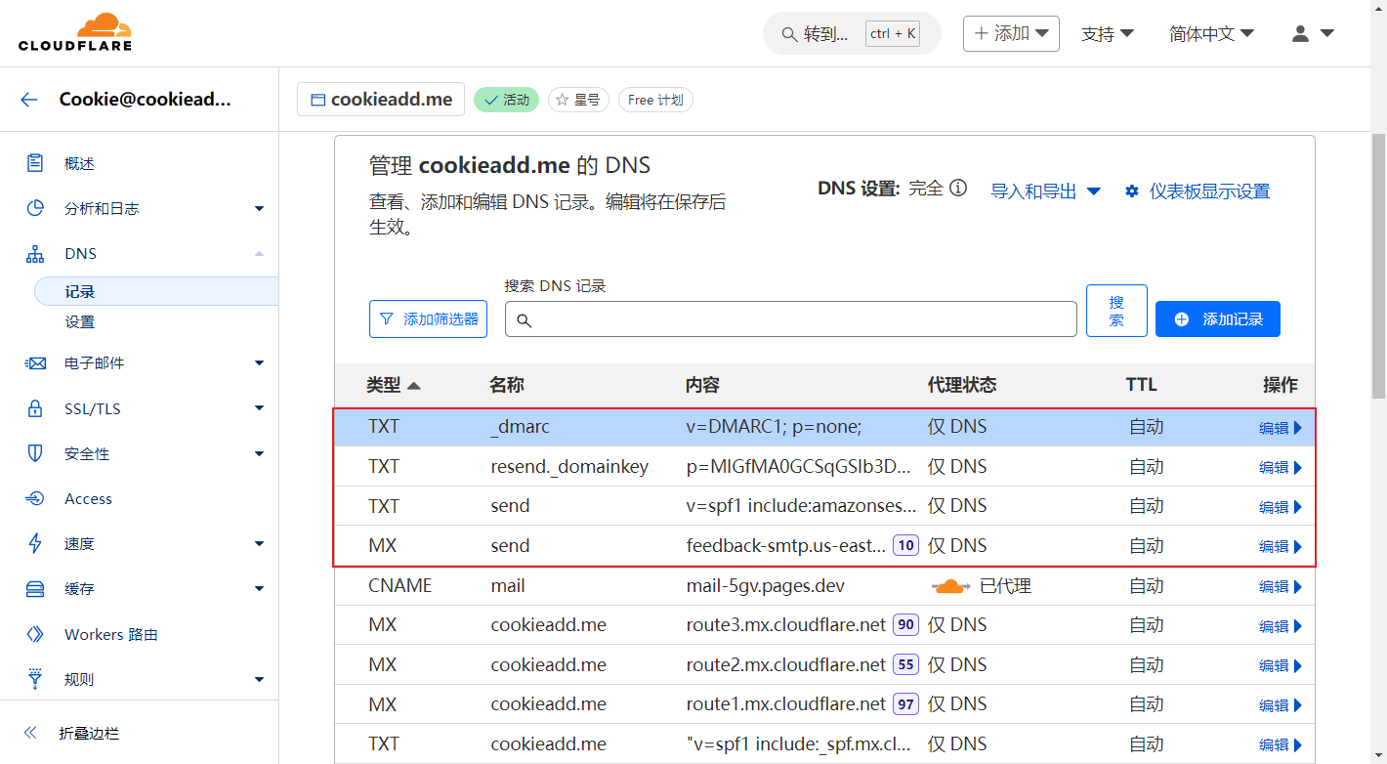Select 设置 under DNS in sidebar
1387x764 pixels.
80,322
